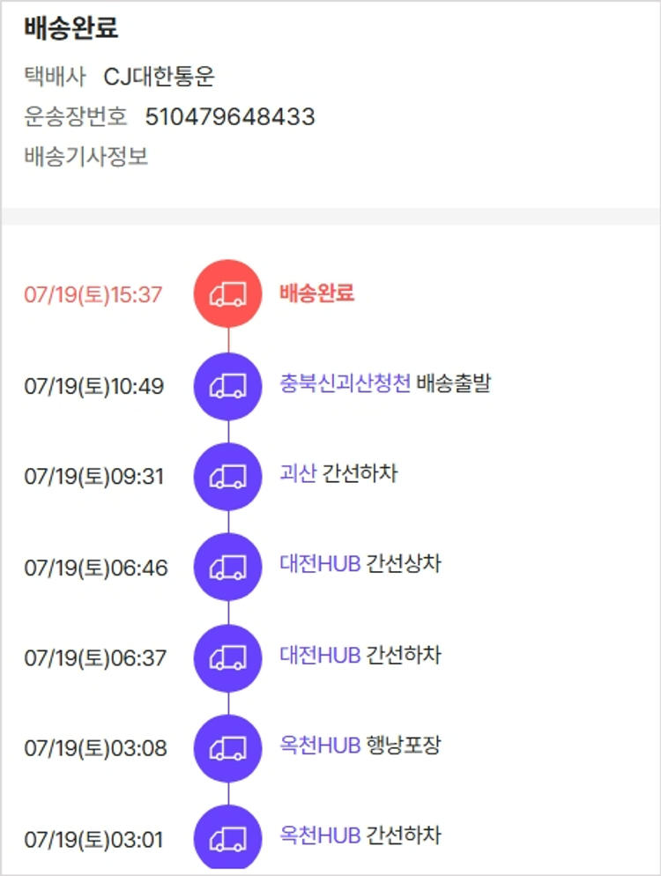This screenshot has width=661, height=876.
Task: Click truck icon beside 옥천HUB 행낭포장
Action: click(227, 748)
